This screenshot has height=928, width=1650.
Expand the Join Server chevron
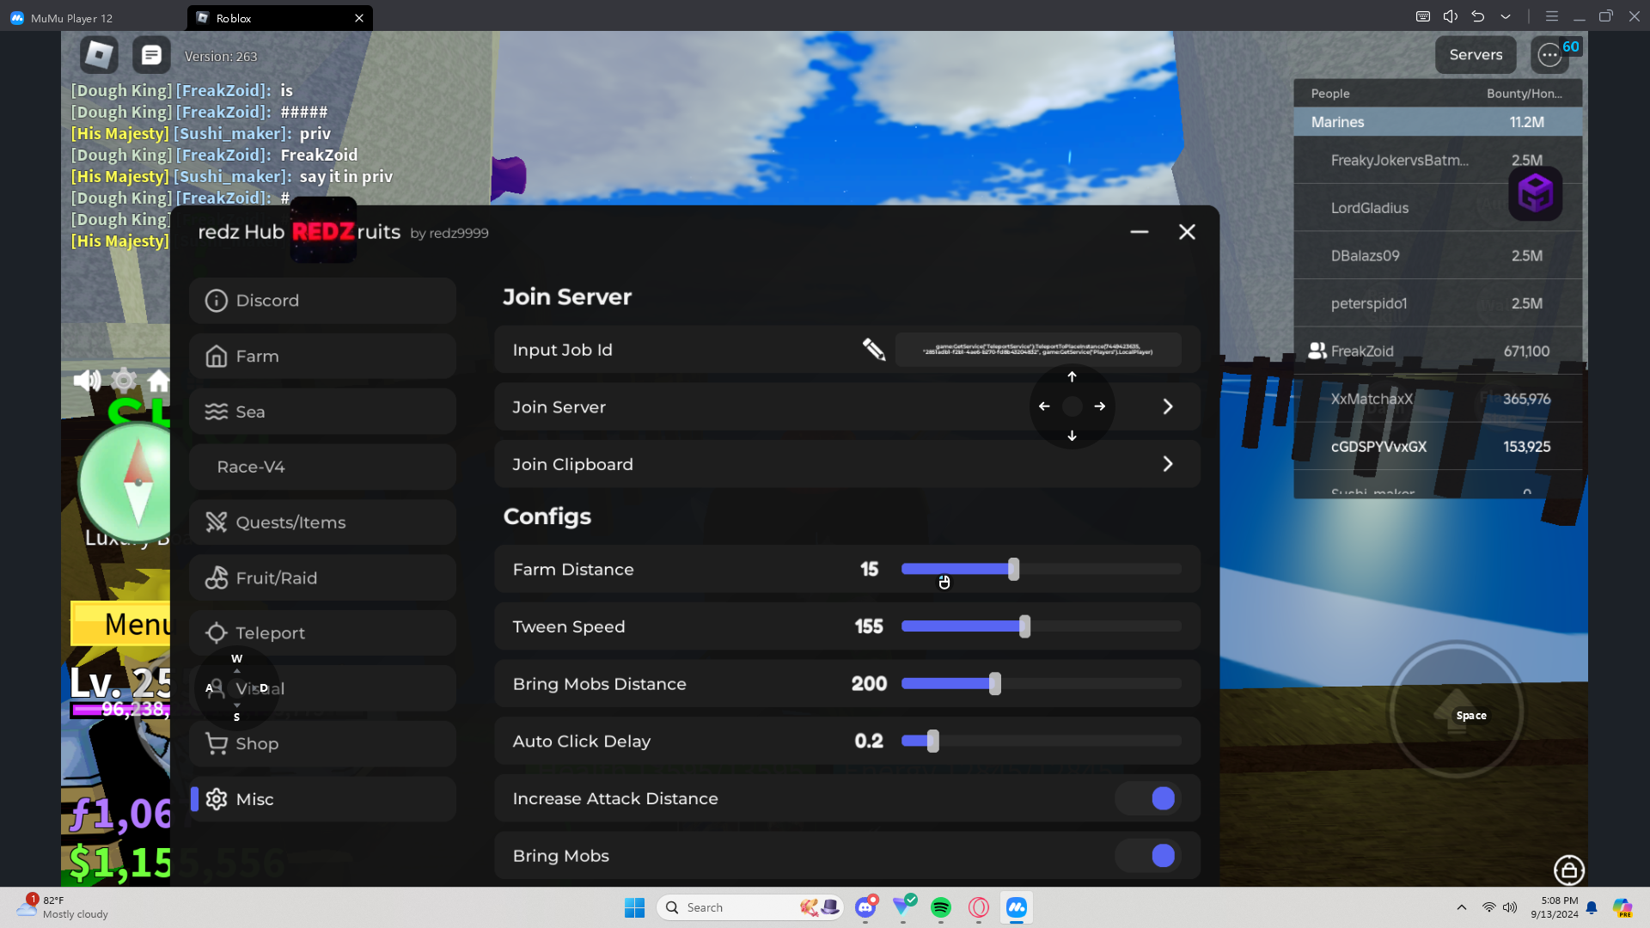1168,406
